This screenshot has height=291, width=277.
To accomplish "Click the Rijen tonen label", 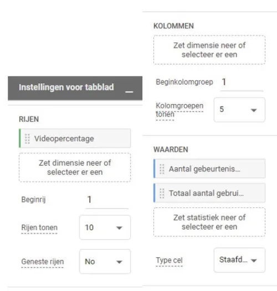I will (39, 227).
